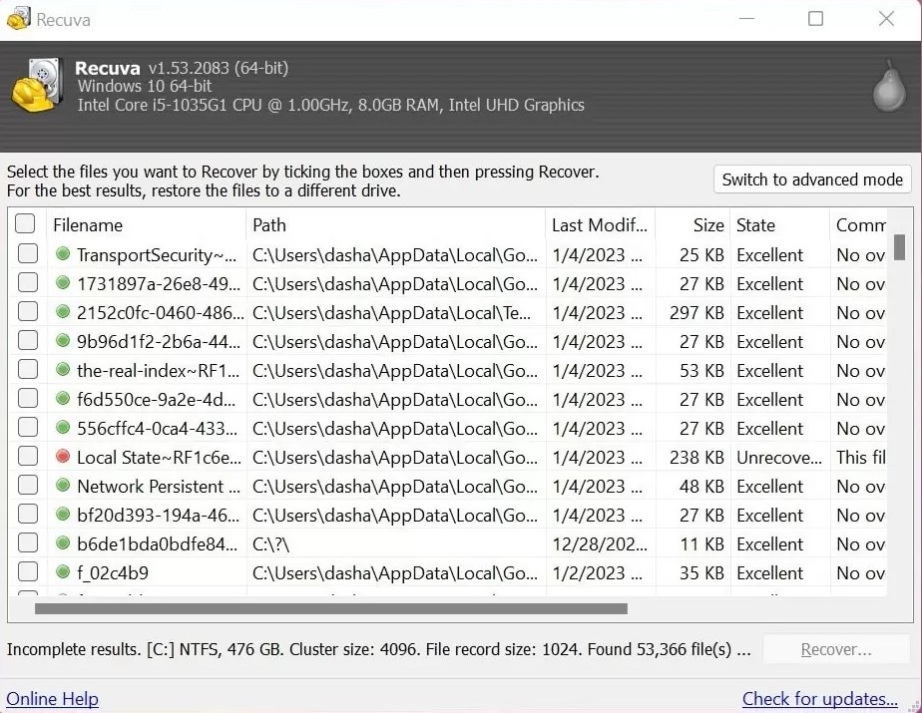The image size is (922, 713).
Task: Tick checkbox for b6de1bda0bdfe84 file
Action: click(x=28, y=543)
